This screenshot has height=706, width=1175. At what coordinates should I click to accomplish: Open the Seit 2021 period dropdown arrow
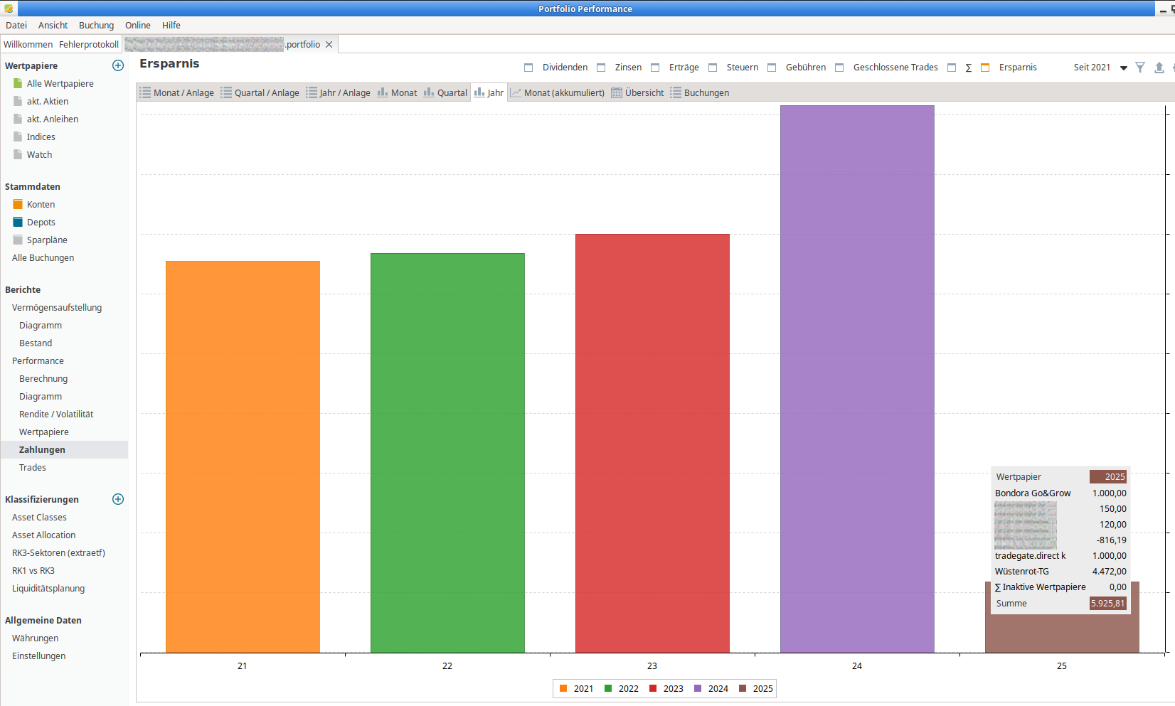point(1124,68)
